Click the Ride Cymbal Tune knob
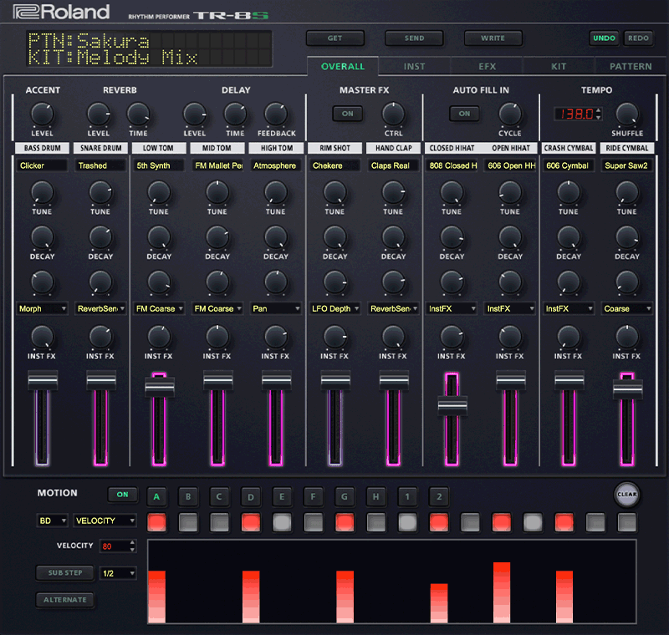669x635 pixels. click(x=626, y=192)
